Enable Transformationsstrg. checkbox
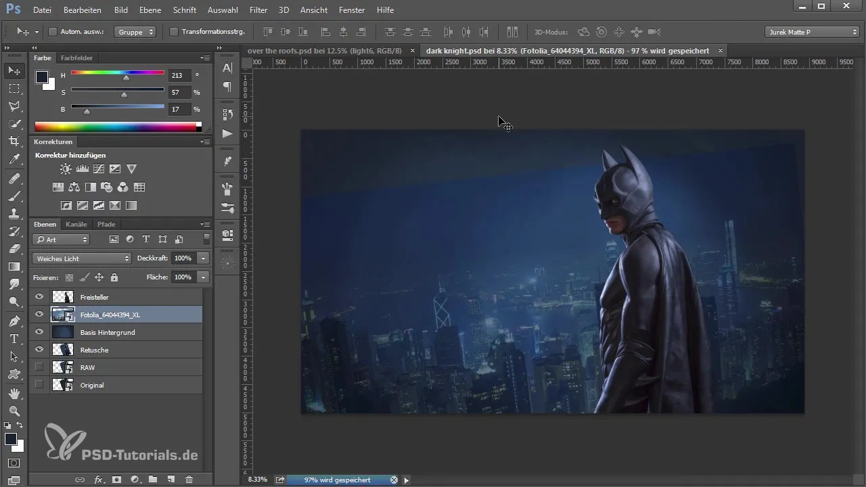The width and height of the screenshot is (866, 487). (173, 32)
